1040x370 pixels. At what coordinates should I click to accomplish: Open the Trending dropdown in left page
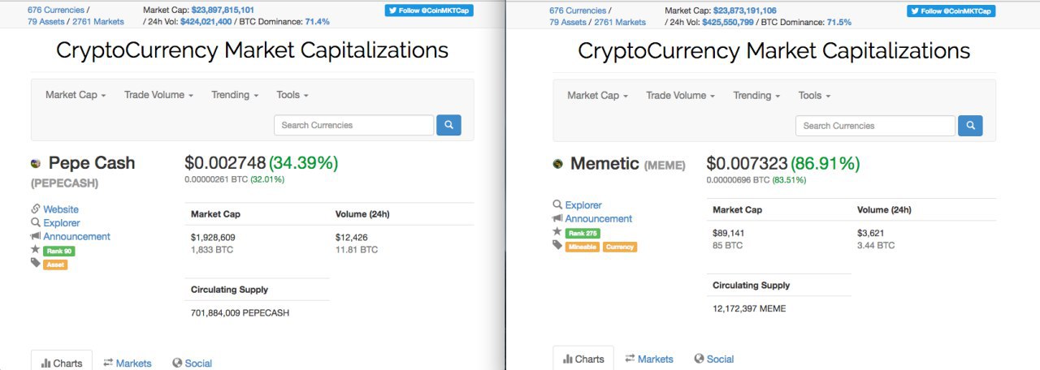pos(235,95)
